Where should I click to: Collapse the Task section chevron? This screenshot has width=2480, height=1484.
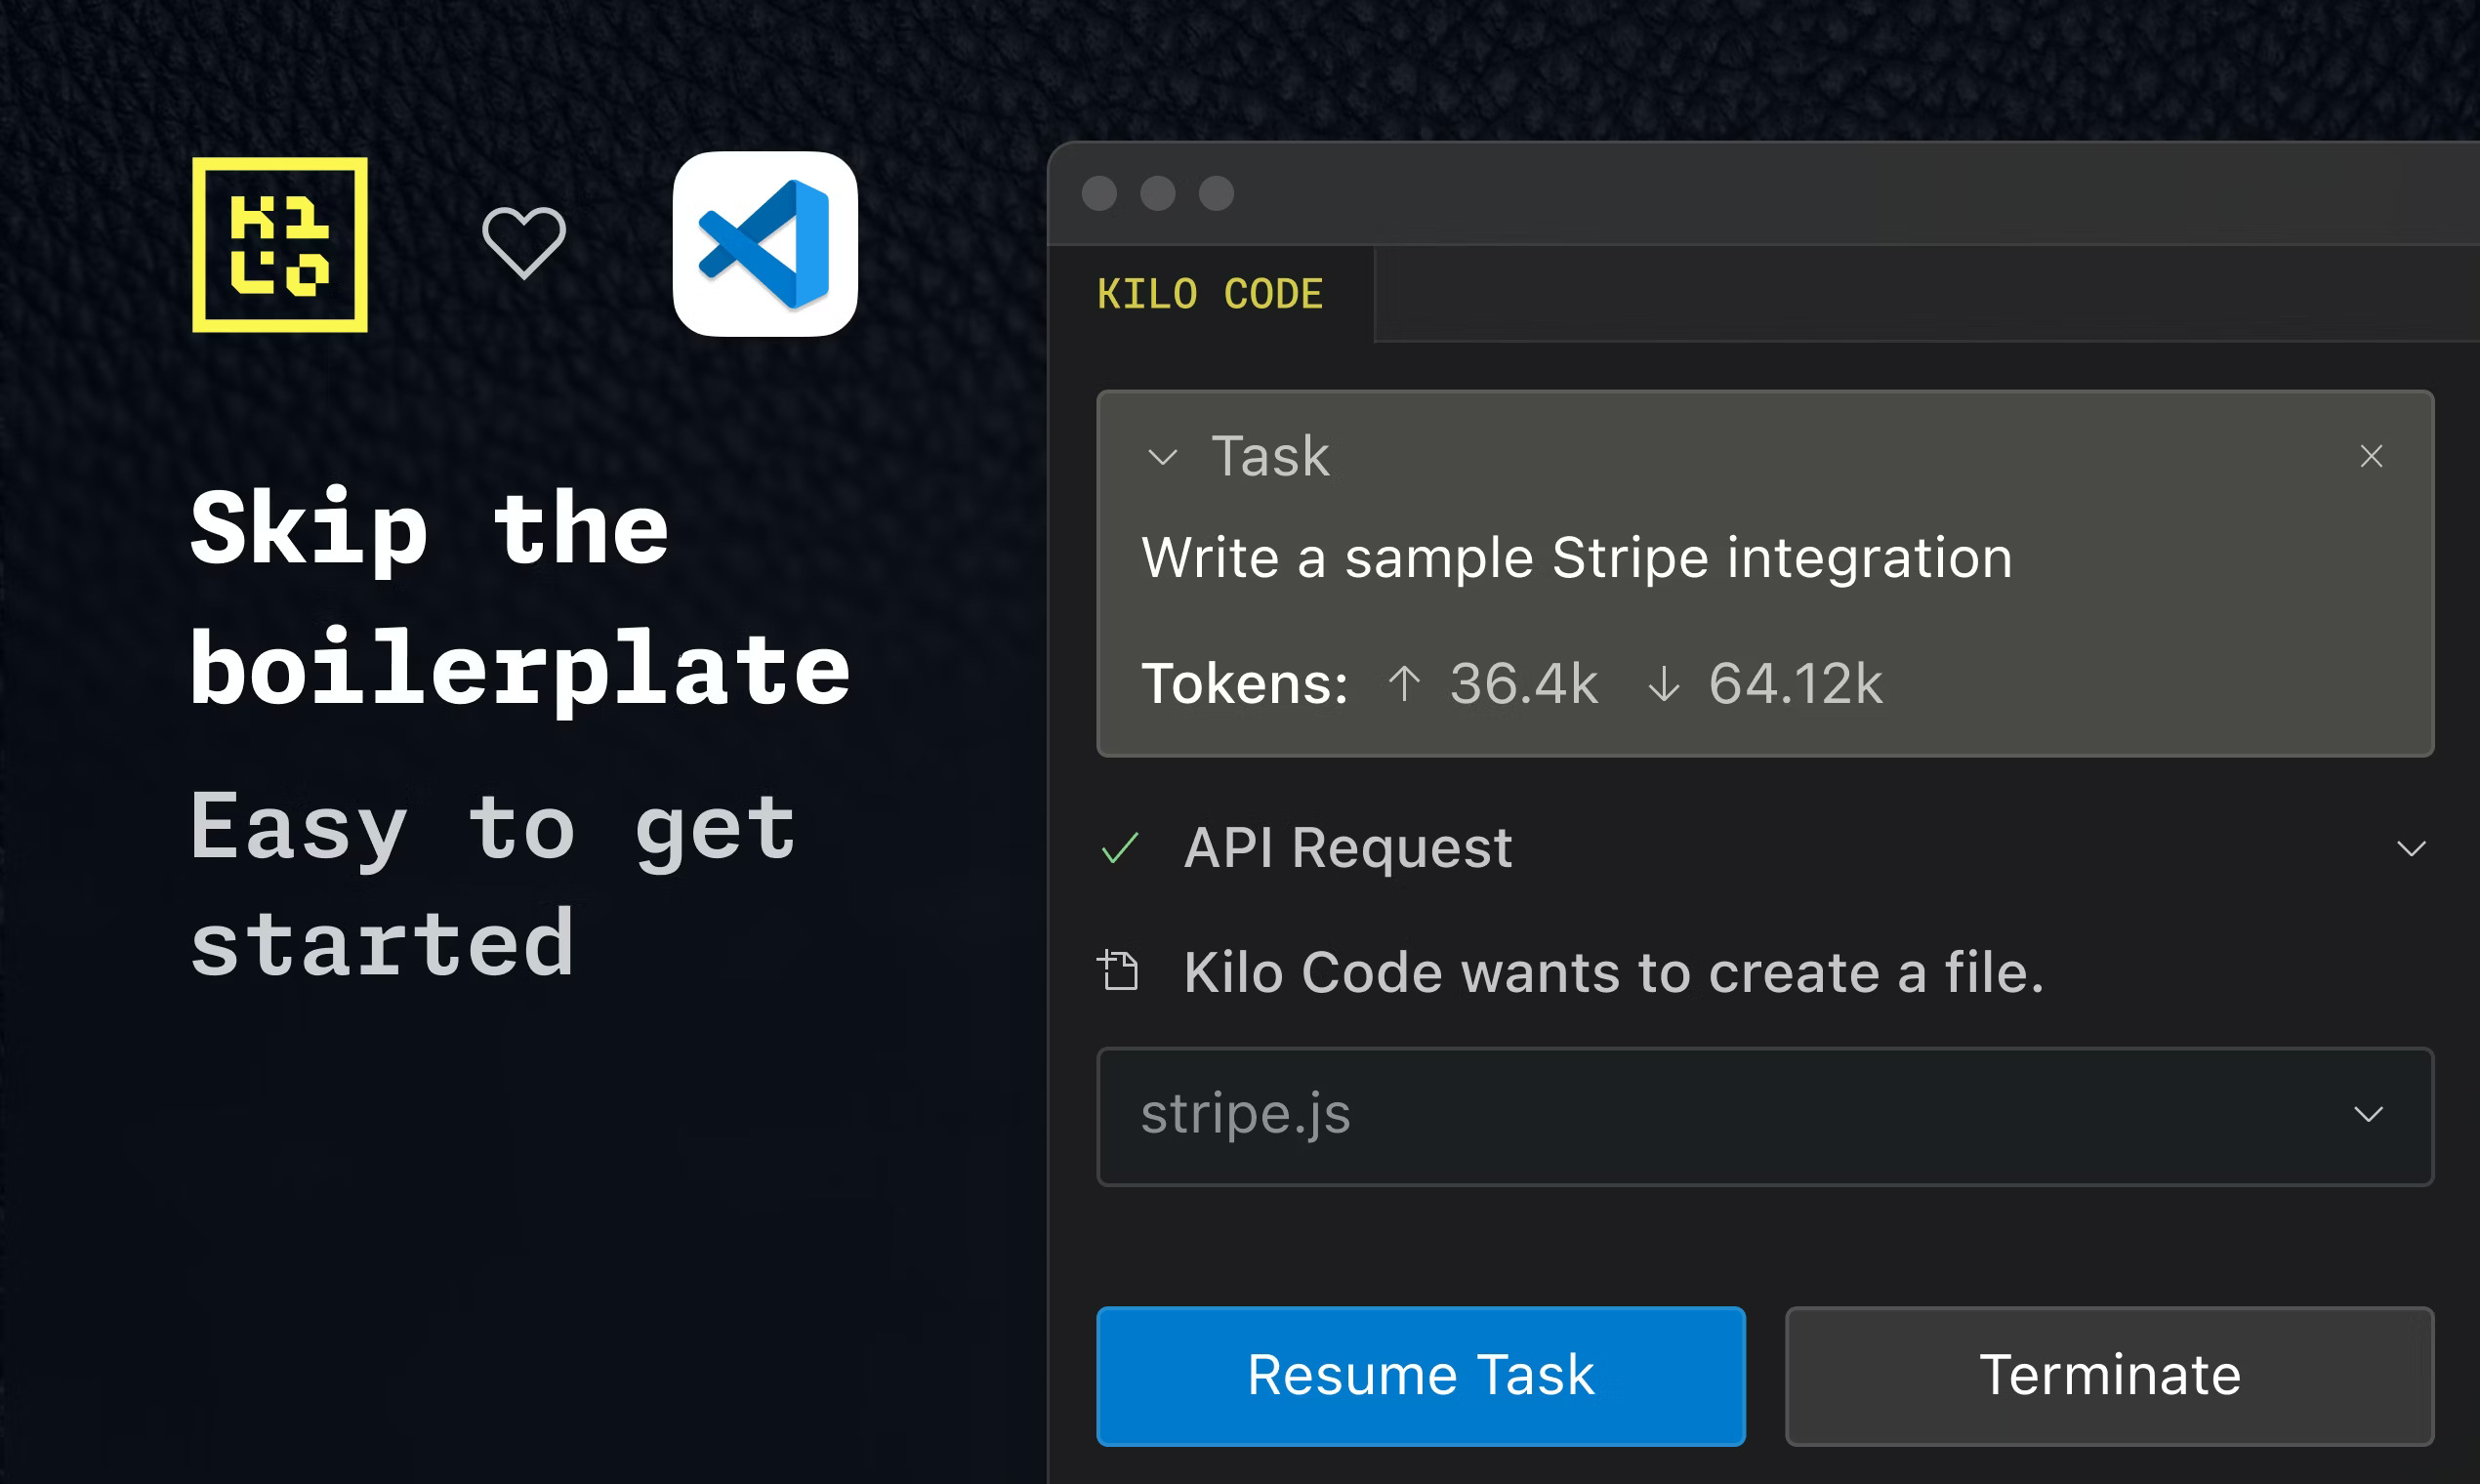(1162, 458)
